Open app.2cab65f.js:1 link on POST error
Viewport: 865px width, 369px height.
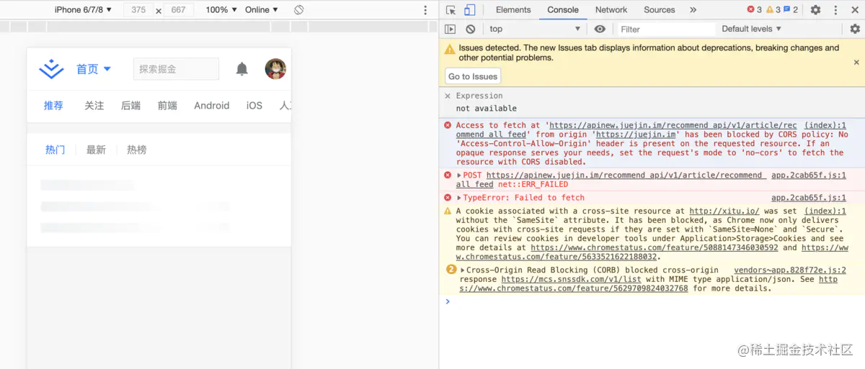(x=809, y=175)
